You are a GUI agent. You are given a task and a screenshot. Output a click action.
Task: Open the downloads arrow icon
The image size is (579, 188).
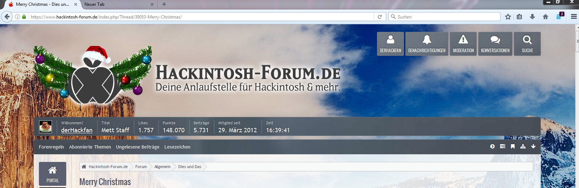532,17
